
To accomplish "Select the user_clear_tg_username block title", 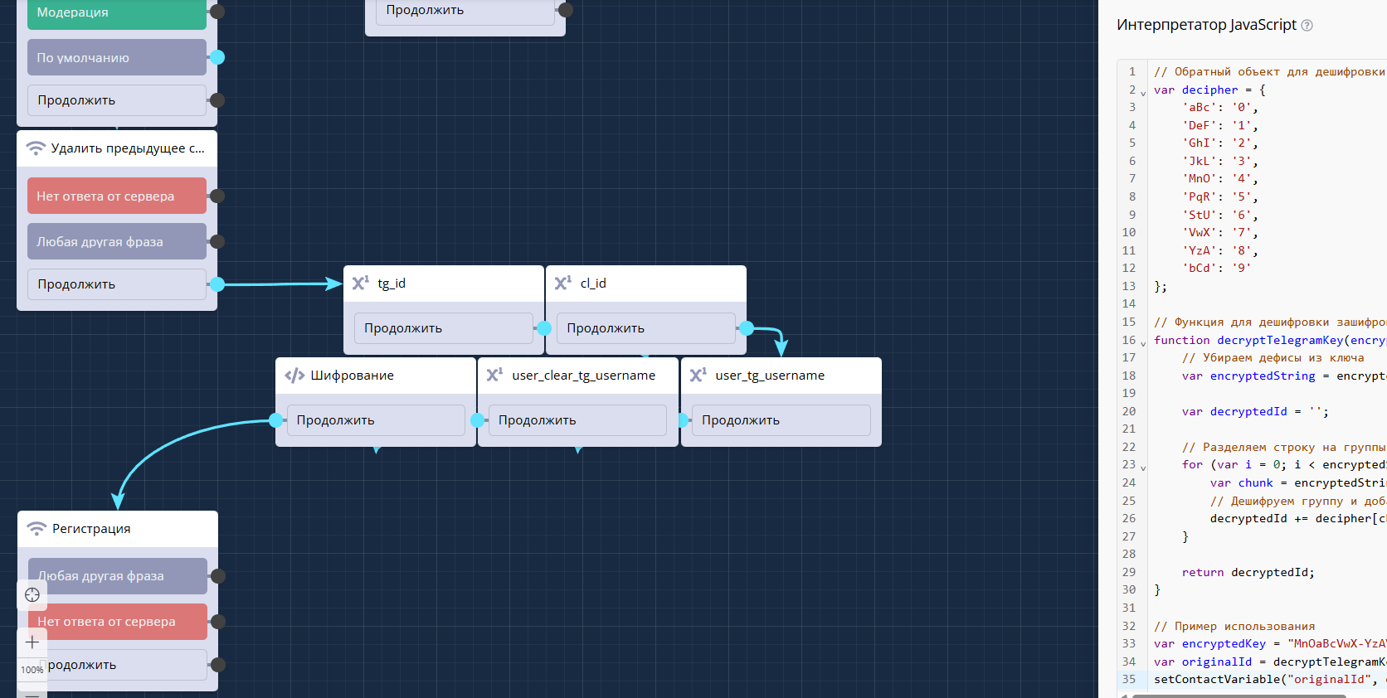I will click(x=583, y=376).
